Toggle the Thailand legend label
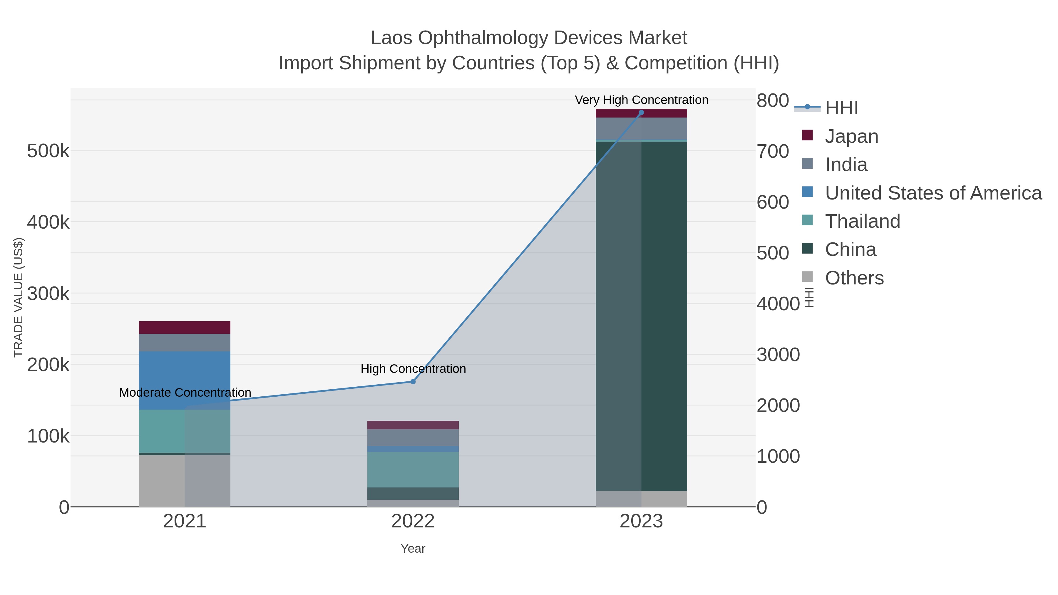 coord(863,221)
